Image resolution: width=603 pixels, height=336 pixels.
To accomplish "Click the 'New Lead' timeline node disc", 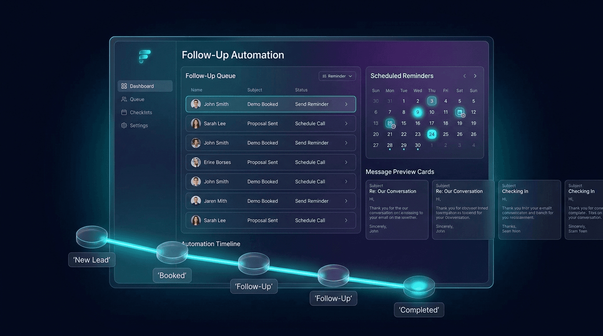I will pyautogui.click(x=92, y=237).
